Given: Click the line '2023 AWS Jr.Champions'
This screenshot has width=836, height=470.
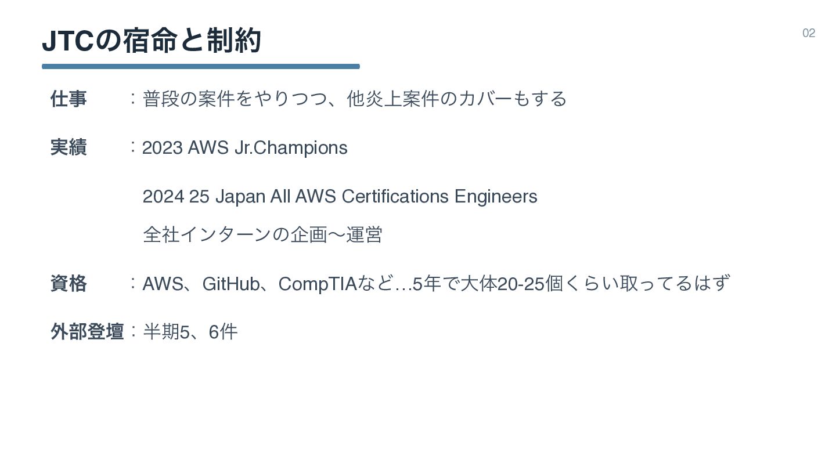Looking at the screenshot, I should [244, 148].
